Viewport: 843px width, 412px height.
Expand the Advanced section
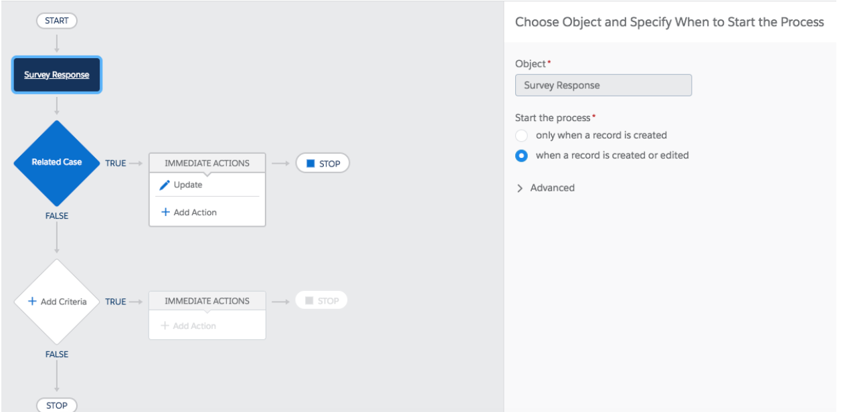(x=545, y=188)
